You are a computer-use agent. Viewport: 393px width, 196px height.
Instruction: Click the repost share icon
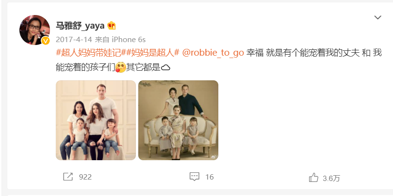coord(68,177)
